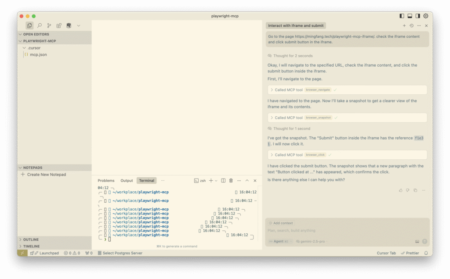Click Create New Notepad
450x279 pixels.
[x=46, y=175]
